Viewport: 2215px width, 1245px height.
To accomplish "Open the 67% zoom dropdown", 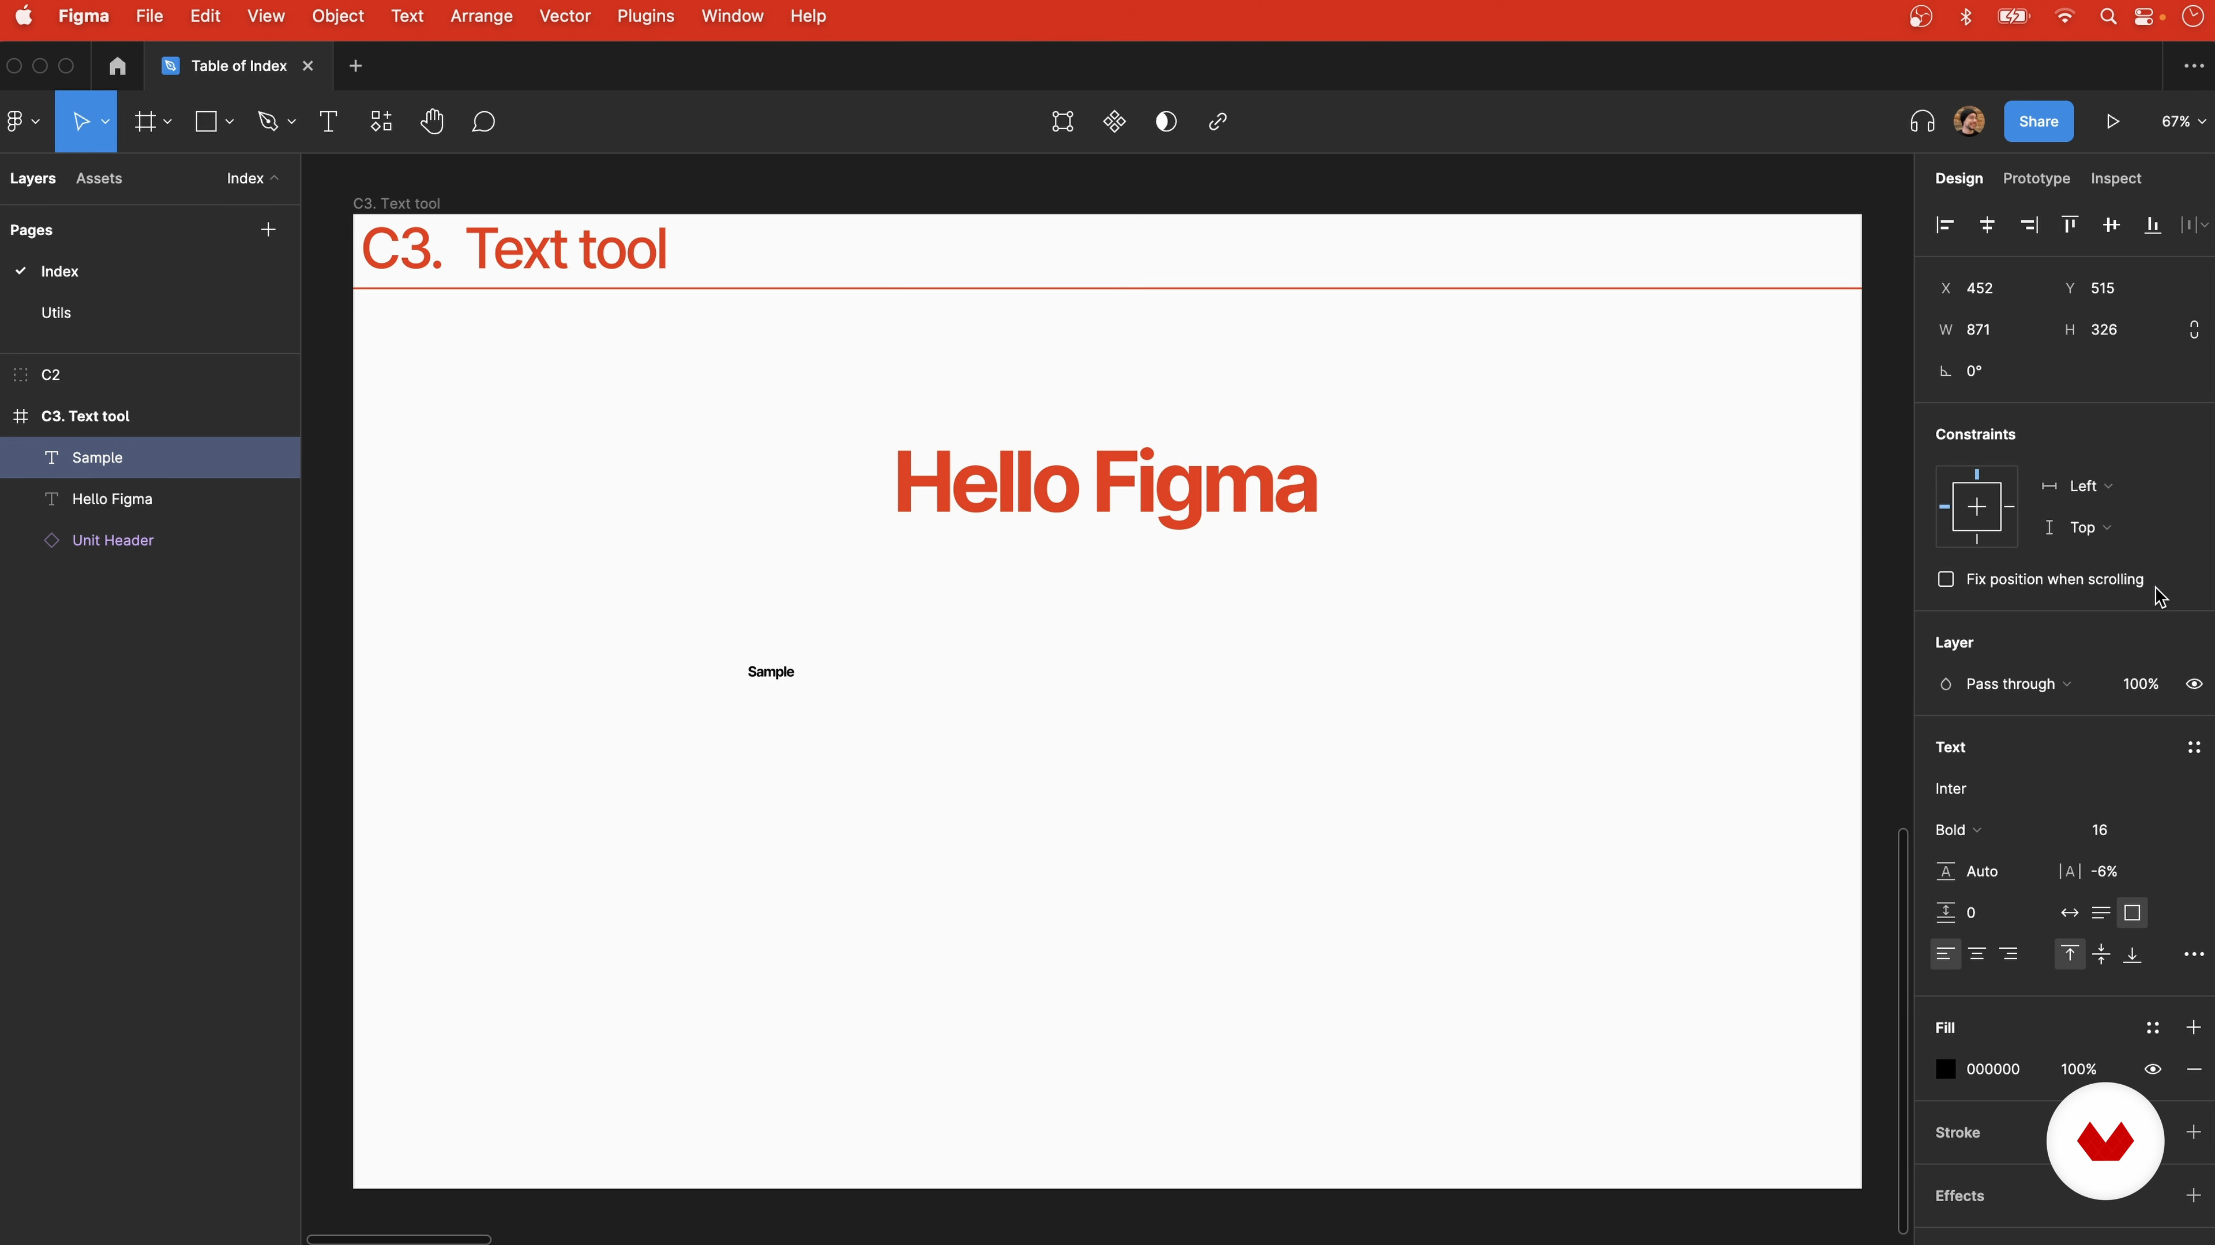I will pos(2183,122).
